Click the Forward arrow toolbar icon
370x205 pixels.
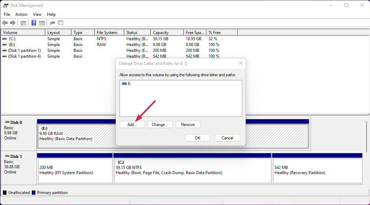coord(13,23)
